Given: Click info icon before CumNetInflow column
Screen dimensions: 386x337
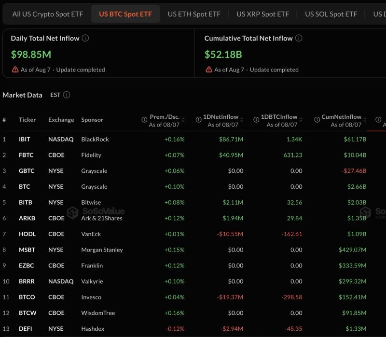Looking at the screenshot, I should (317, 120).
